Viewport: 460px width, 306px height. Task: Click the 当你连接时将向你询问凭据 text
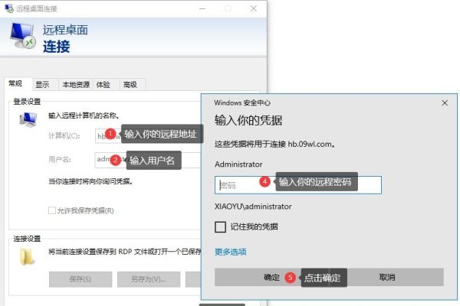90,181
